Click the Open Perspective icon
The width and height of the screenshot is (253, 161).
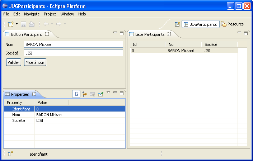pos(177,24)
